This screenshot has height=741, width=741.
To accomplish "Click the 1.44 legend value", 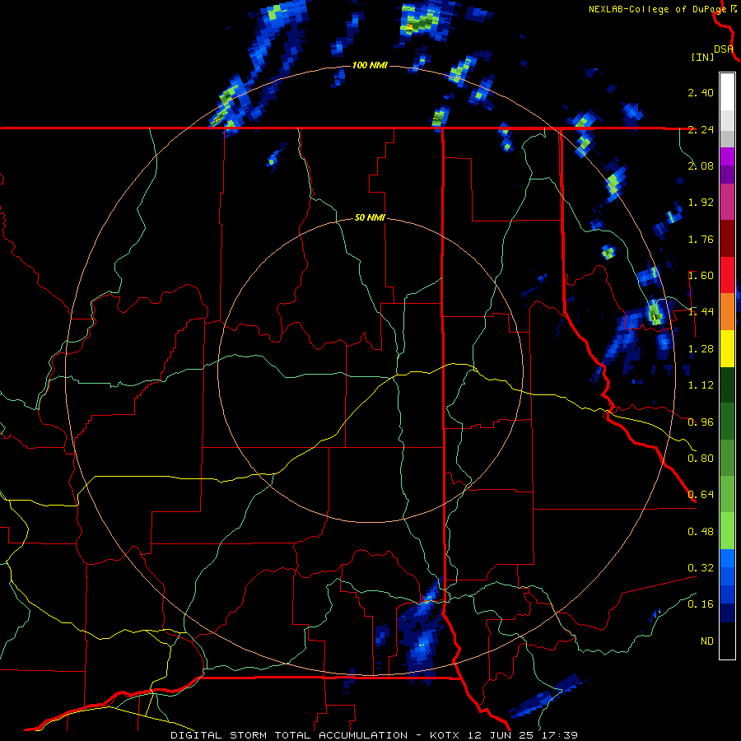I will [701, 312].
